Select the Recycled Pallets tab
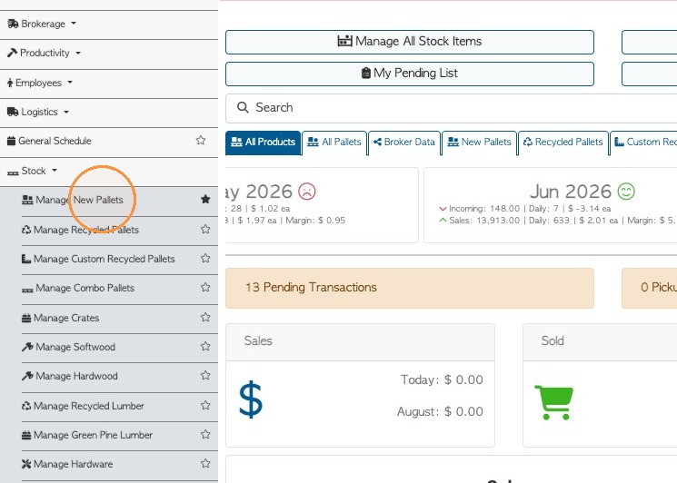Screen dimensions: 677x483 563,143
